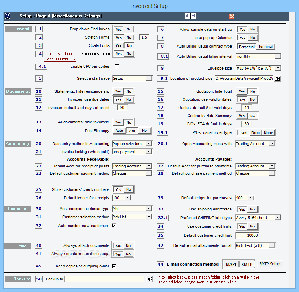Open Most common customer type dropdown
The image size is (299, 292).
pyautogui.click(x=149, y=209)
